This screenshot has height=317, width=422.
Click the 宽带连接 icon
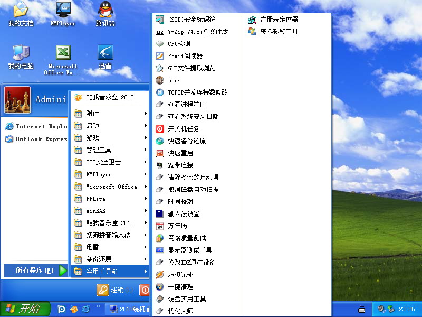[160, 165]
